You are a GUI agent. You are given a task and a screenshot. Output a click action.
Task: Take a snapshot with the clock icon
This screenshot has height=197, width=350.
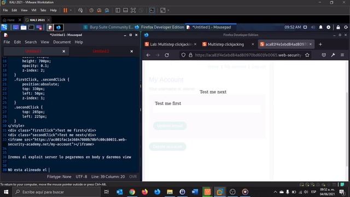pos(91,10)
